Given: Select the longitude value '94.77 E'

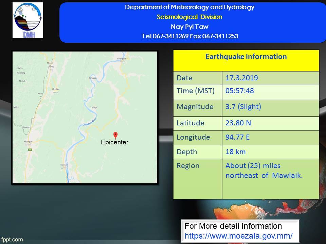Looking at the screenshot, I should (237, 137).
